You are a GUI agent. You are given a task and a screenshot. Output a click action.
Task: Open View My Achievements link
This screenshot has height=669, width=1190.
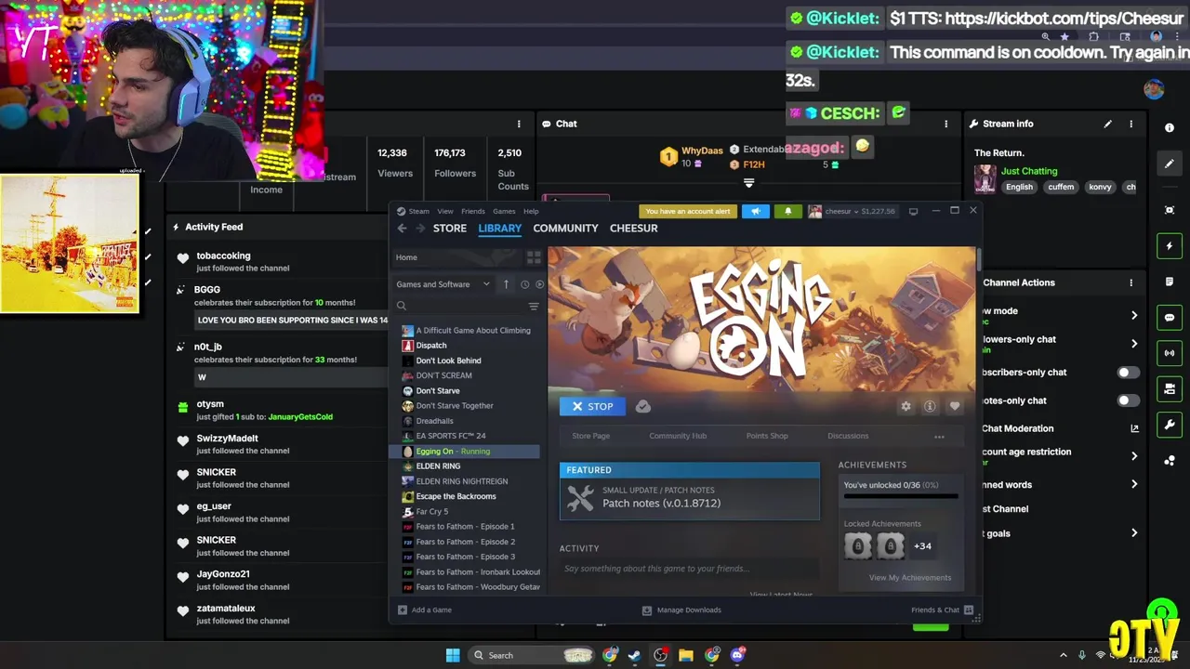click(x=910, y=578)
